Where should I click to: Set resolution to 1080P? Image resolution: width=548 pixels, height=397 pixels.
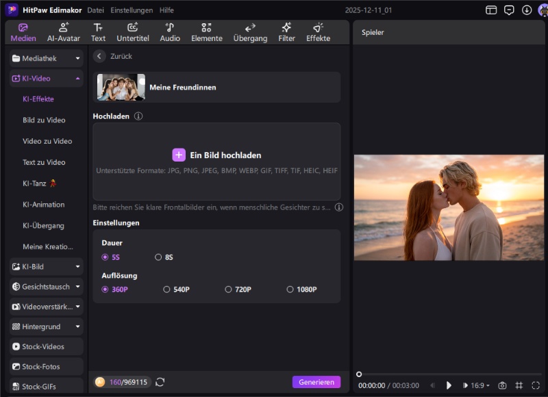pos(290,290)
